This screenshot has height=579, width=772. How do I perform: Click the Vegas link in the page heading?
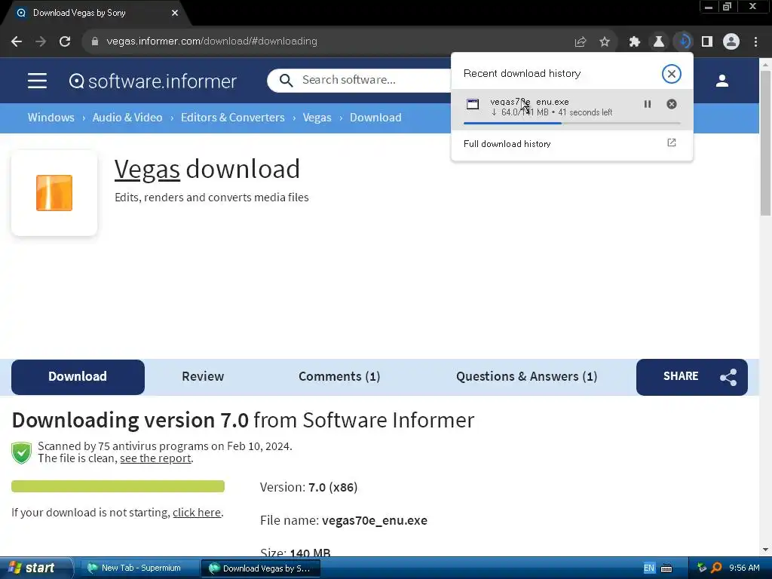pos(147,170)
